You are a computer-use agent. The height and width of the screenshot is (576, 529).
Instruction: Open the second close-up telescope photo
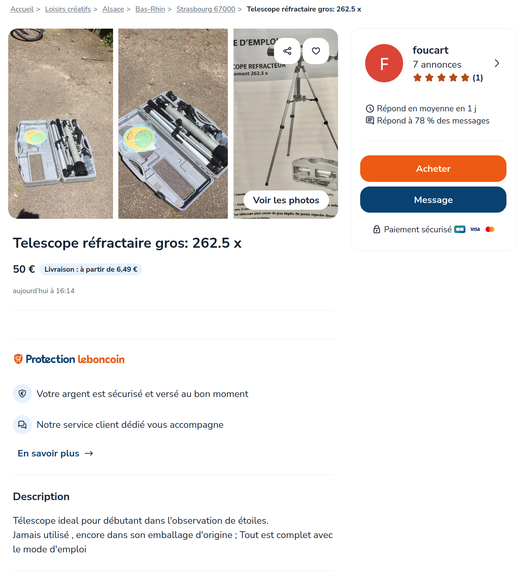click(x=173, y=124)
